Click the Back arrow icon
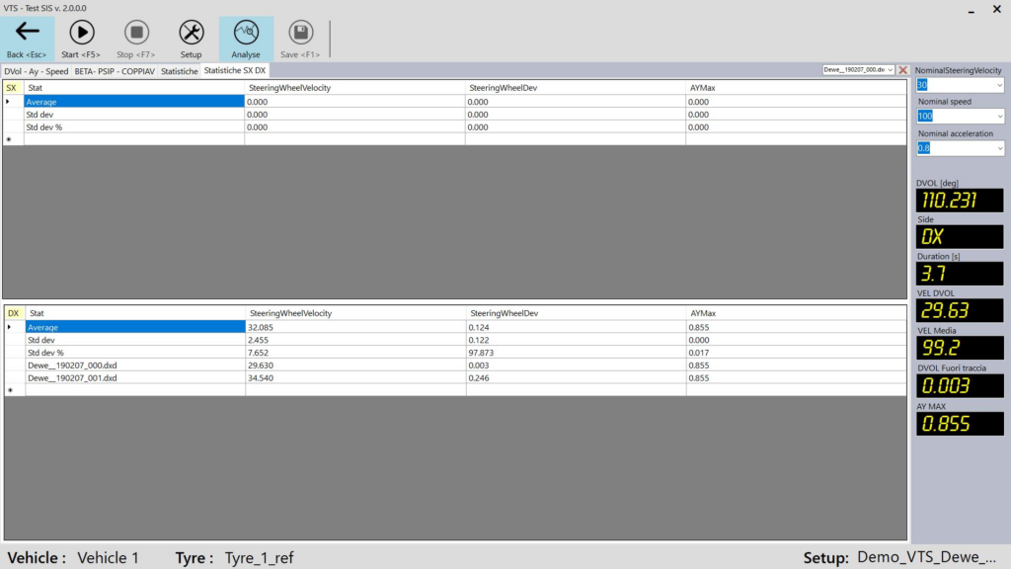This screenshot has height=569, width=1011. click(x=28, y=32)
